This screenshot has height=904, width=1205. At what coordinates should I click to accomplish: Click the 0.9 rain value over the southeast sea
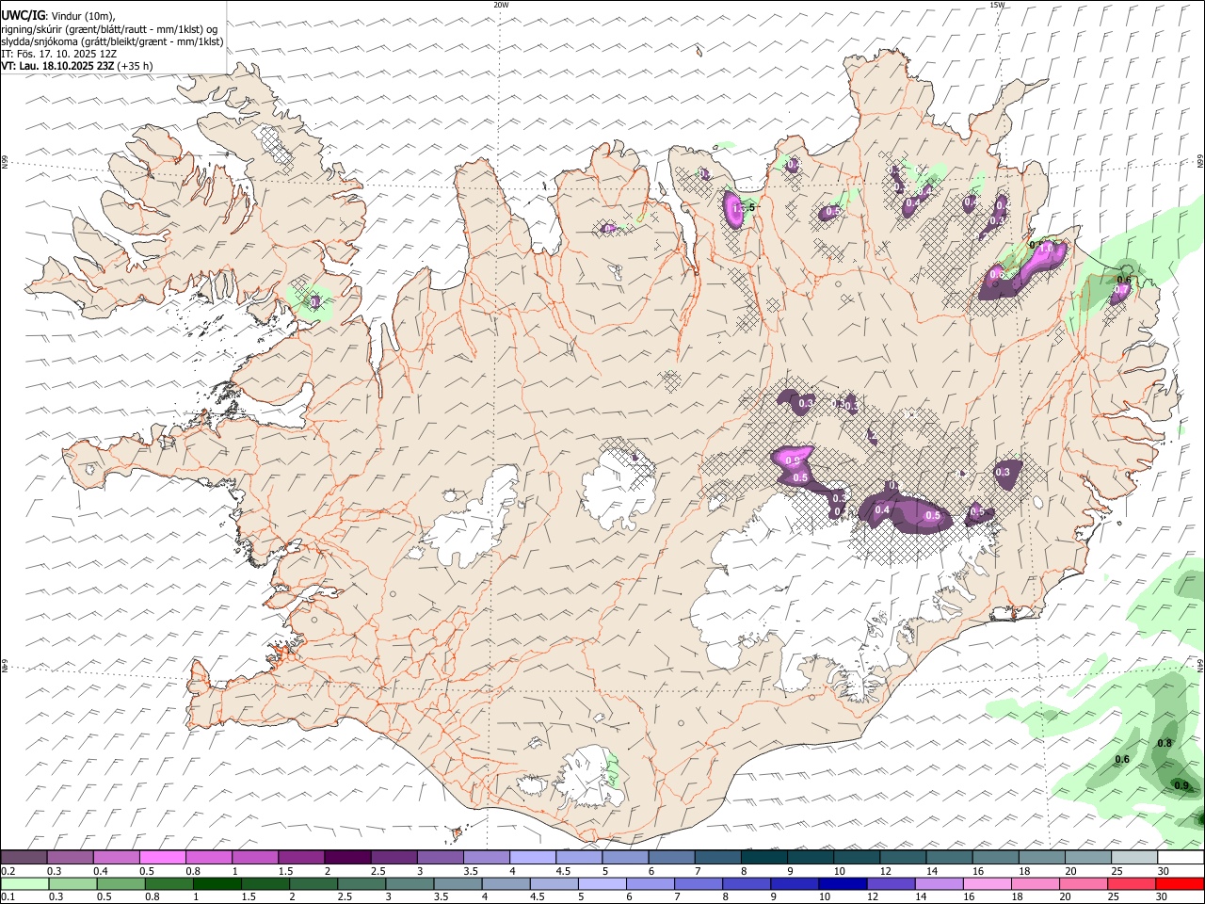click(x=1181, y=785)
